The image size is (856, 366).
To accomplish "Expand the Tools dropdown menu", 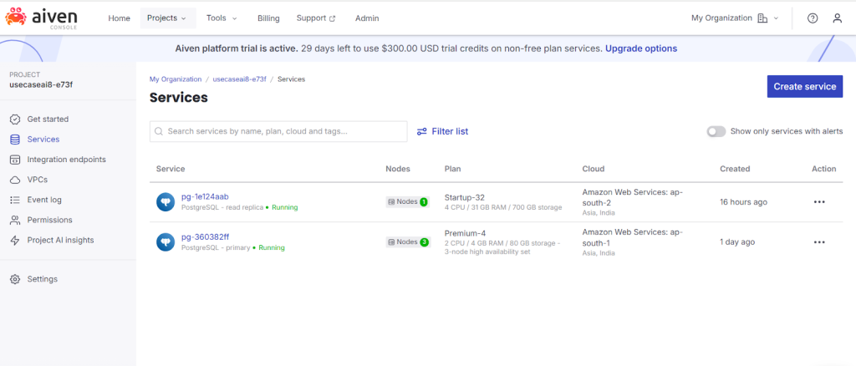I will [222, 18].
